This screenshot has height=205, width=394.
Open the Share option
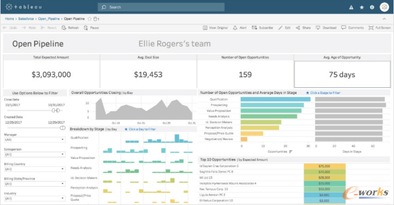(303, 28)
